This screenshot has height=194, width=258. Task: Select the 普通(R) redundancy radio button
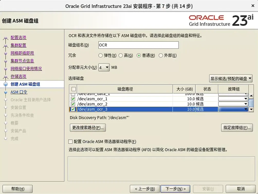138,55
